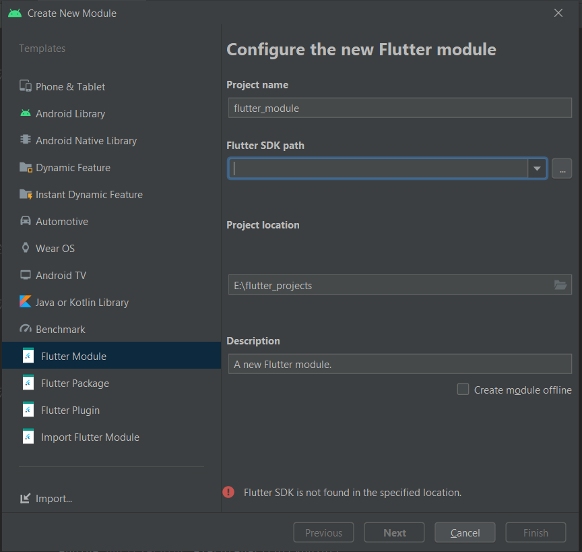Enable the Create module offline checkbox
This screenshot has width=582, height=552.
click(x=463, y=390)
